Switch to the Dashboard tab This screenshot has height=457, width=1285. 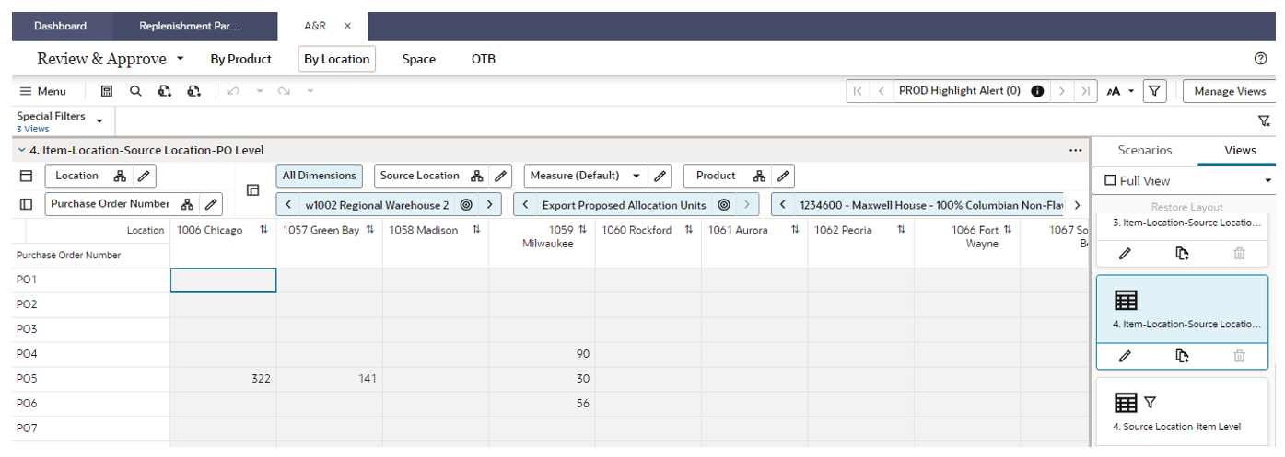[x=61, y=26]
